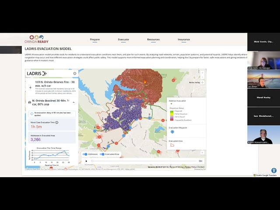Click the '1.01 N. Orinda-Briones Fire' scenario title
The height and width of the screenshot is (210, 280).
click(55, 84)
